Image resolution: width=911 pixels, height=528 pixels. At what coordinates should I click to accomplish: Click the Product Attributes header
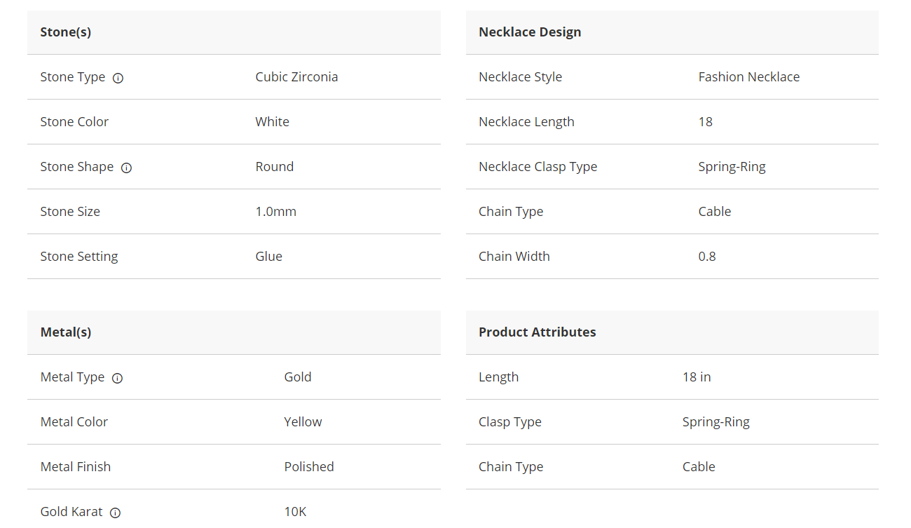click(537, 332)
